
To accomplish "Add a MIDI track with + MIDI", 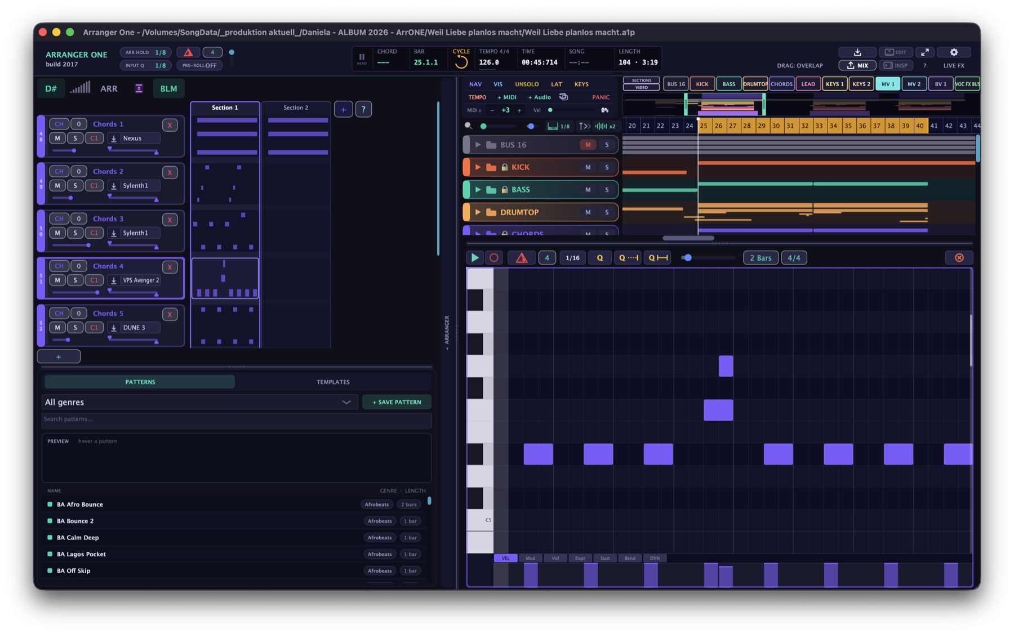I will 506,97.
